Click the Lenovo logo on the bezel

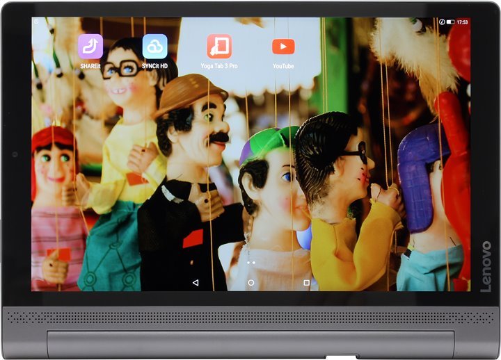click(x=486, y=266)
